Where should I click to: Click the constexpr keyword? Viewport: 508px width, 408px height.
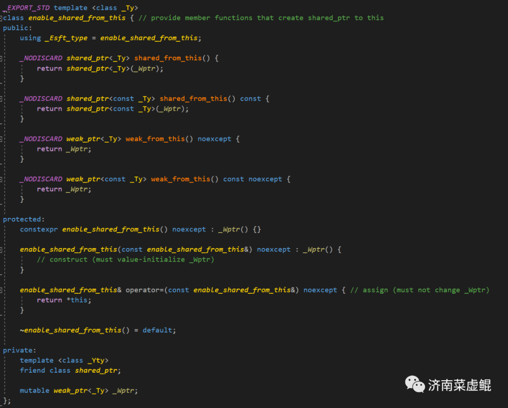point(39,229)
